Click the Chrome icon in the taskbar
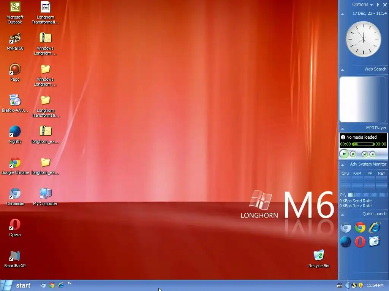This screenshot has height=291, width=389. [52, 285]
